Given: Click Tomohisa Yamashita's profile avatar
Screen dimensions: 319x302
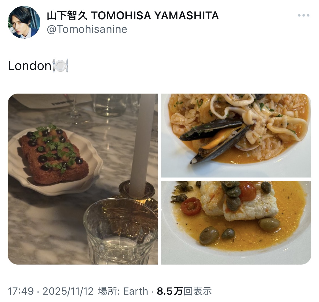Looking at the screenshot, I should (24, 22).
